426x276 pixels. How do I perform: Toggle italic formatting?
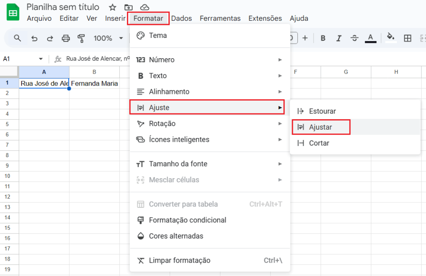pos(339,38)
